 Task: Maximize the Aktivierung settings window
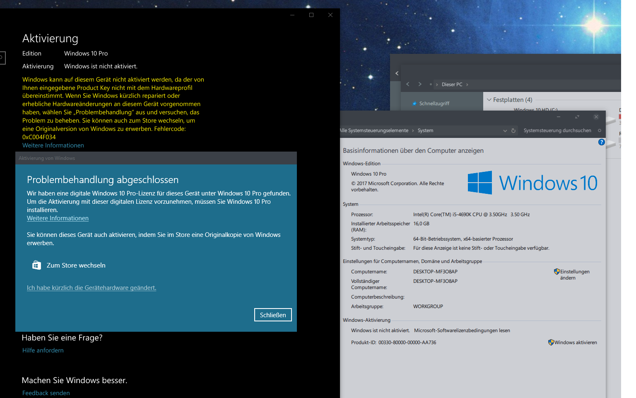tap(311, 15)
